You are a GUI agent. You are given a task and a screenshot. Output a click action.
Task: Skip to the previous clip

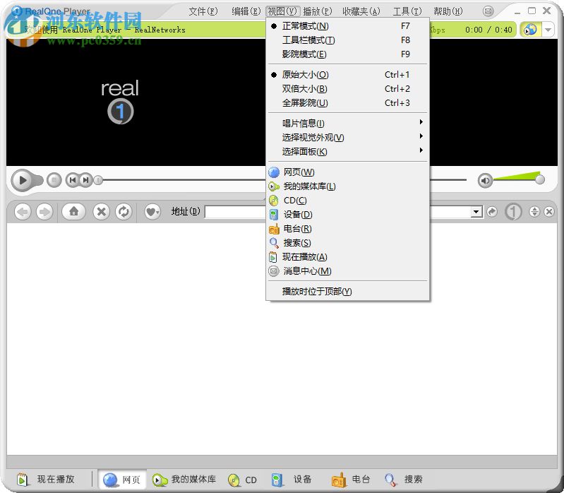point(72,179)
